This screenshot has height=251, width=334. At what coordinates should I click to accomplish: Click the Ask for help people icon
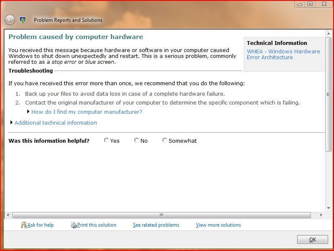(23, 225)
